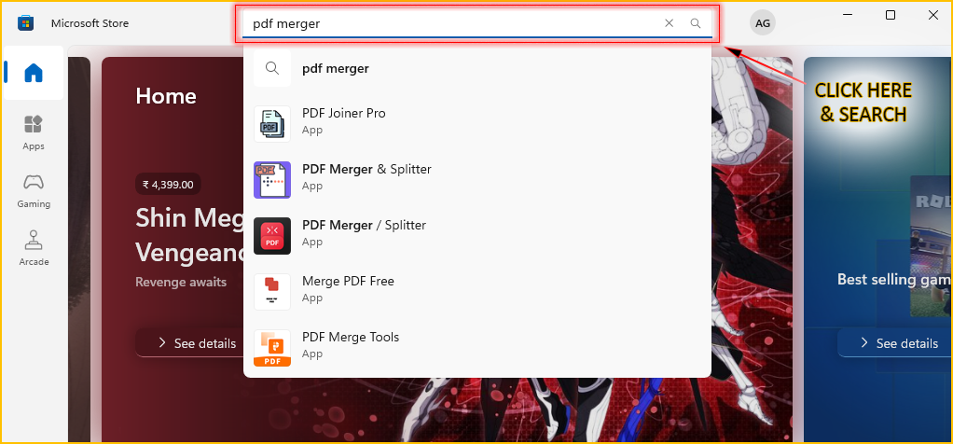The image size is (953, 444).
Task: Choose PDF Merger & Splitter suggestion
Action: point(366,170)
